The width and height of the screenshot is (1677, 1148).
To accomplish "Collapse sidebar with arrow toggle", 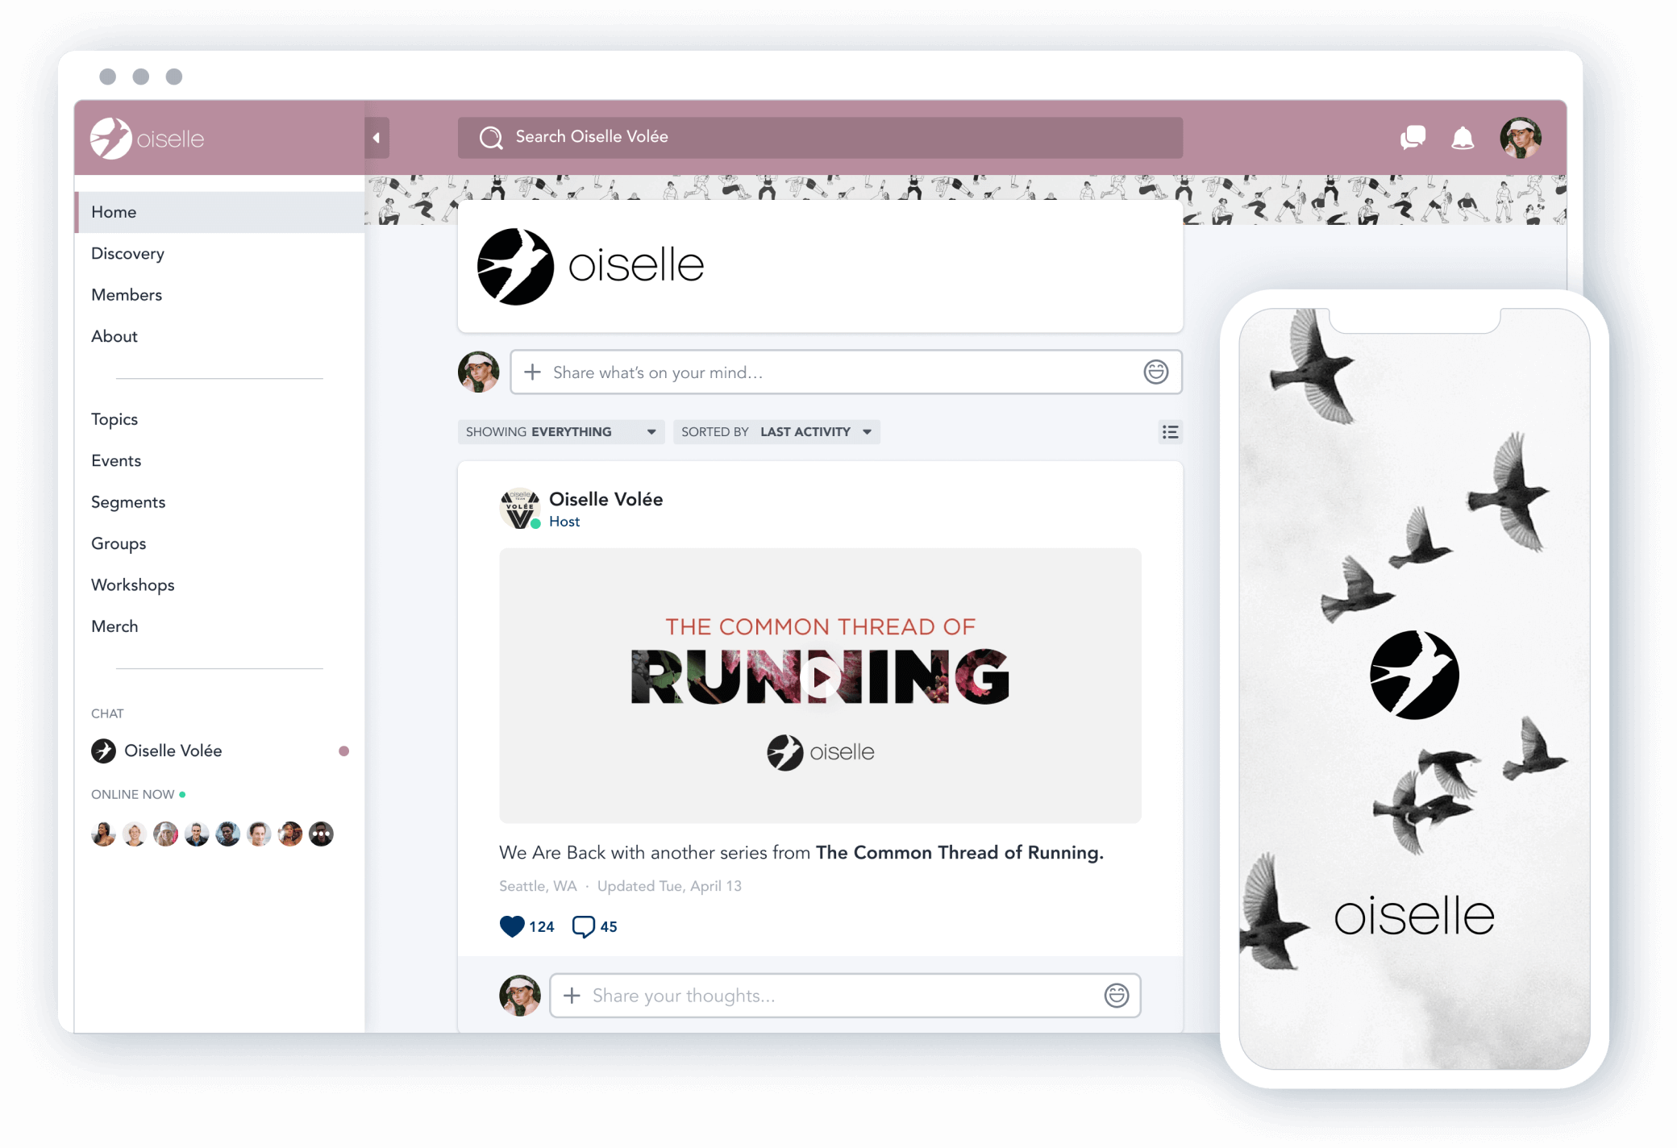I will pyautogui.click(x=377, y=138).
